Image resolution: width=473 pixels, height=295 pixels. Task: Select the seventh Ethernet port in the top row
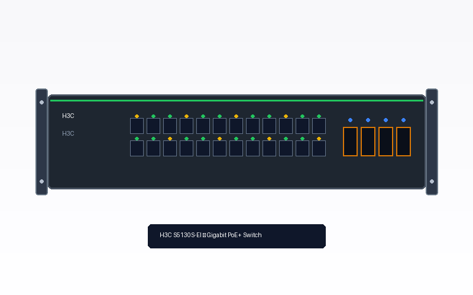coord(236,126)
